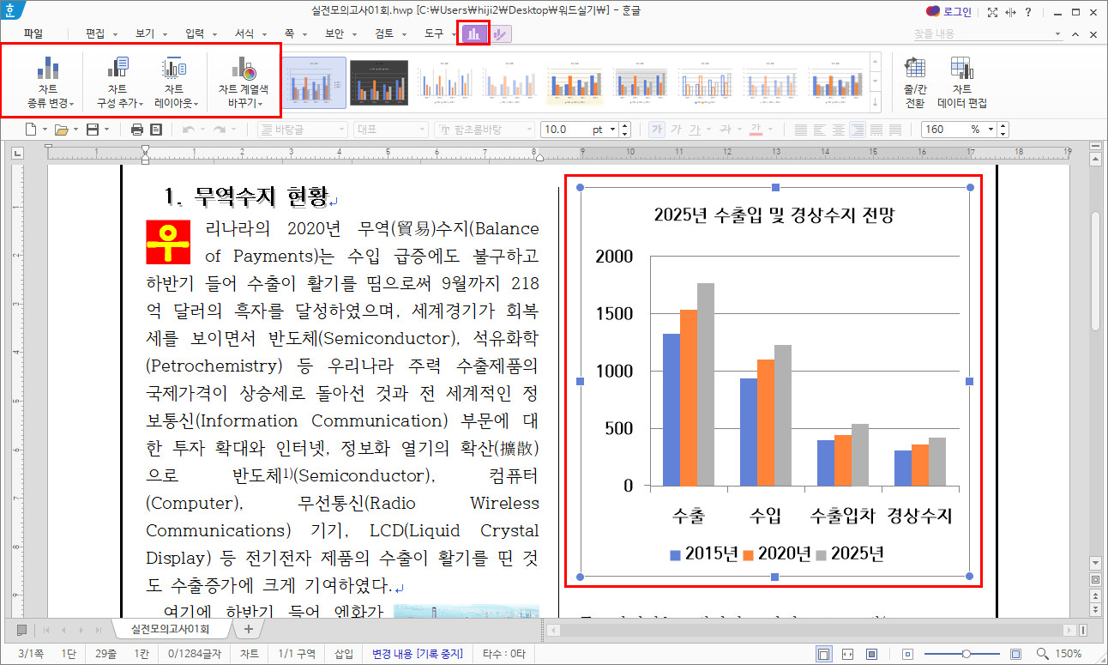Click the full screen expand icon in title bar
The width and height of the screenshot is (1108, 665).
click(992, 12)
